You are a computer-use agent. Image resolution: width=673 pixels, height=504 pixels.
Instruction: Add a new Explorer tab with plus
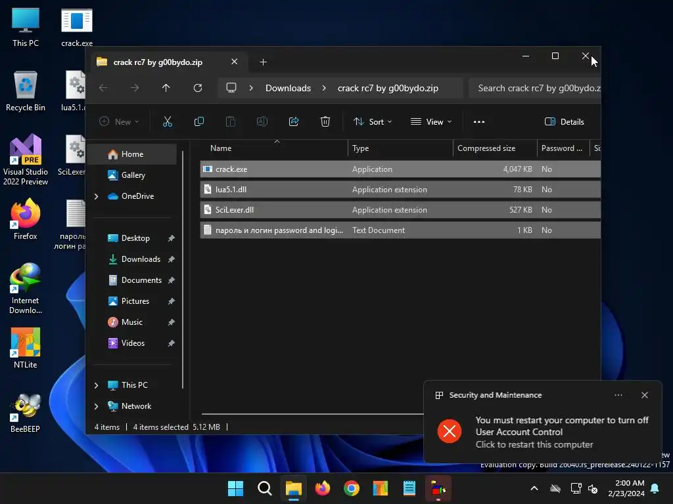point(263,62)
